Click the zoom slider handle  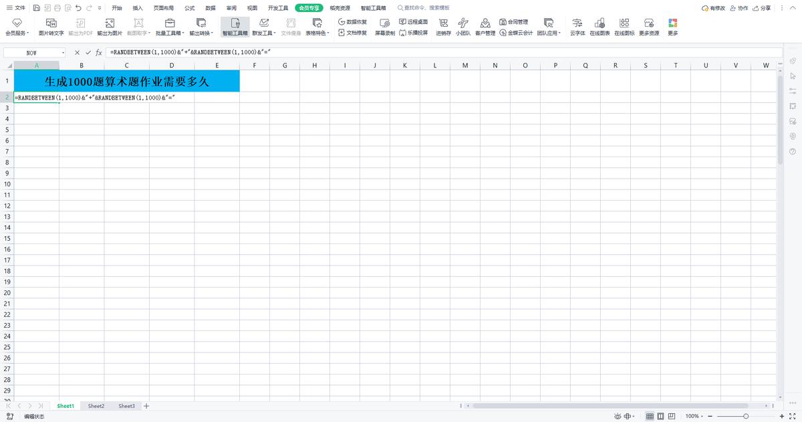pos(745,416)
